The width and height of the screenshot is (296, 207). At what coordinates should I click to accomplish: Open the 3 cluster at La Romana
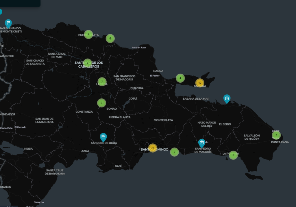(233, 155)
